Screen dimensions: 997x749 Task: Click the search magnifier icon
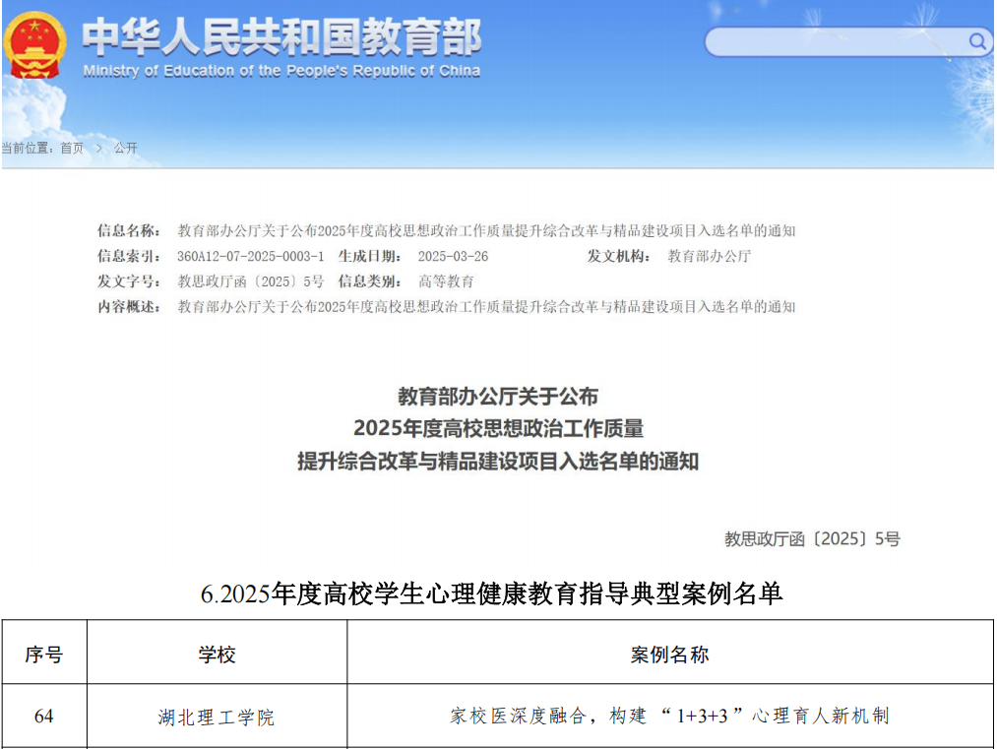click(x=977, y=41)
